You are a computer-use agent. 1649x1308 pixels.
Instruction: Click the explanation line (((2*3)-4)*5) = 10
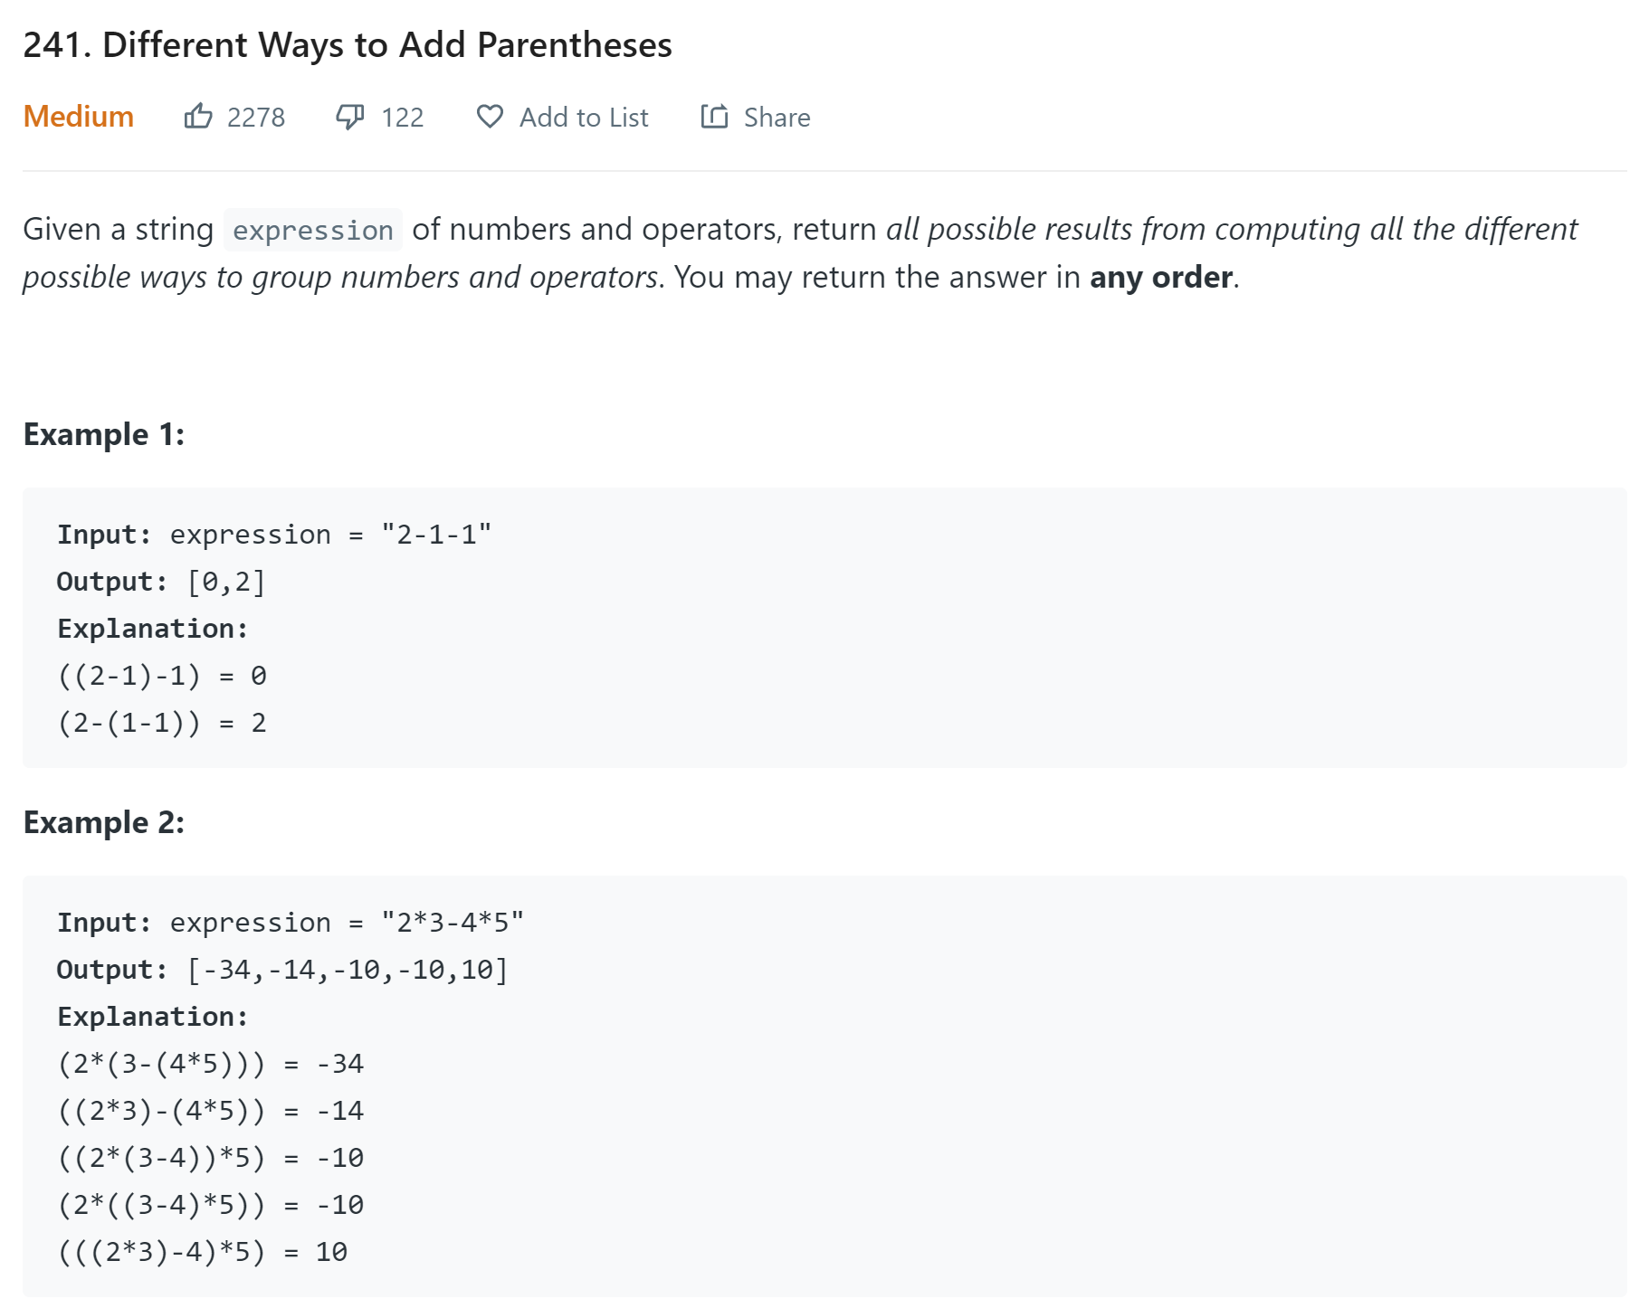point(203,1252)
